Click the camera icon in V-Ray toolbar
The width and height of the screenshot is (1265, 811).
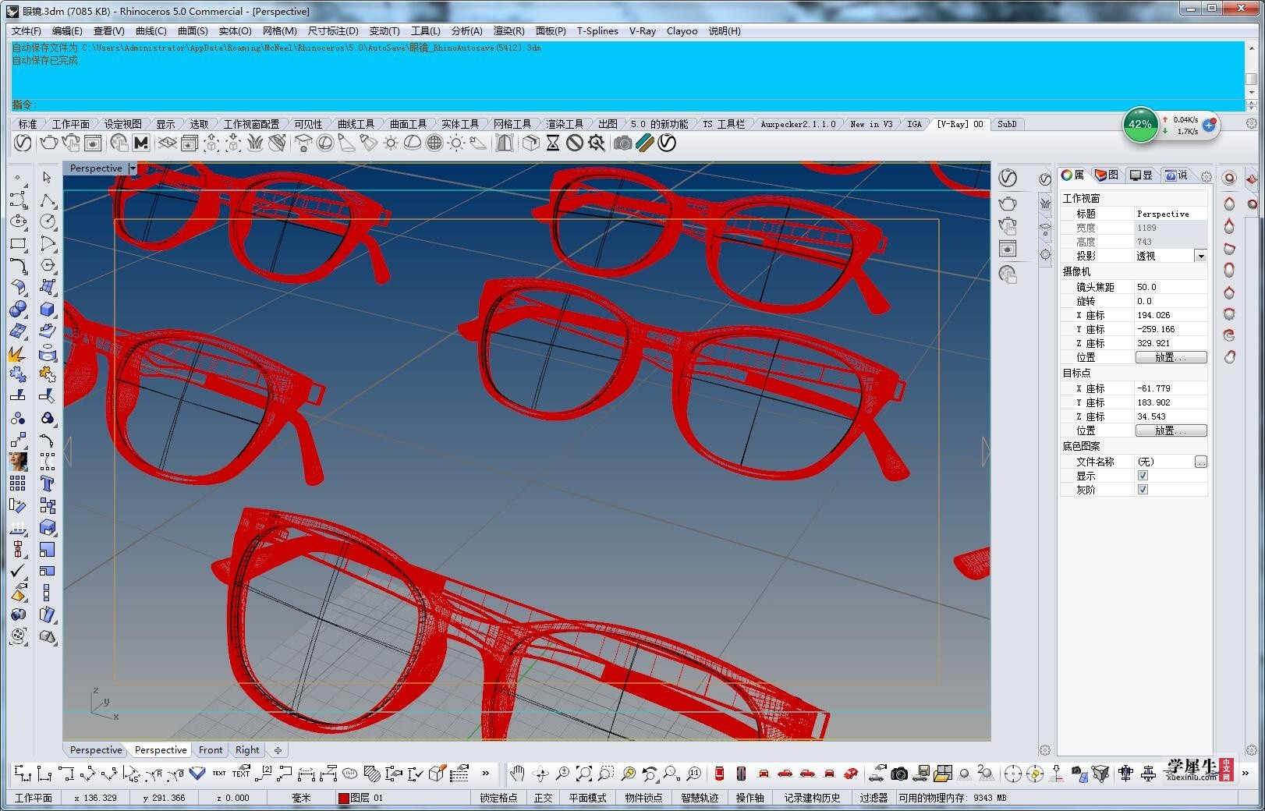coord(622,143)
